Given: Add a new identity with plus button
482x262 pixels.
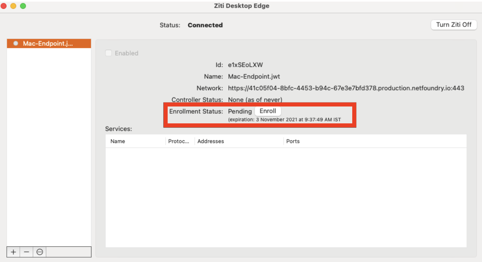Looking at the screenshot, I should click(13, 252).
